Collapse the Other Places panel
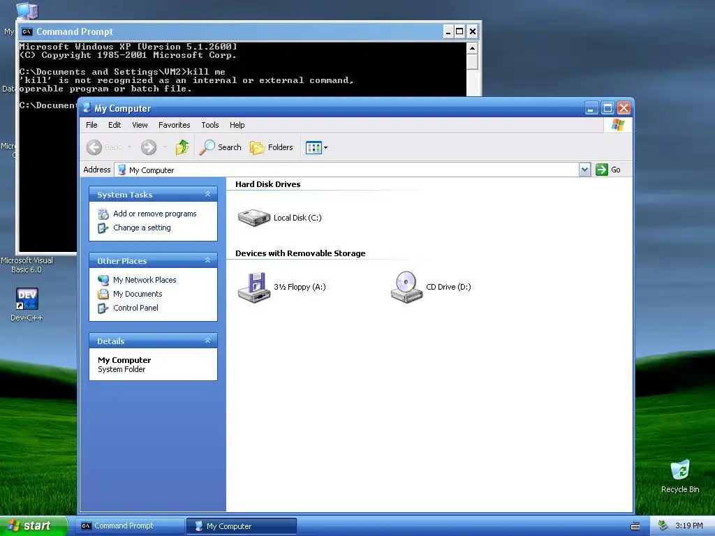Viewport: 715px width, 536px height. (x=207, y=260)
